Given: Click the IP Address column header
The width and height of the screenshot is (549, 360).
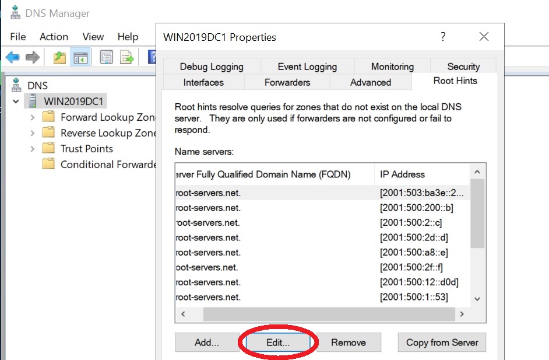Looking at the screenshot, I should 422,174.
